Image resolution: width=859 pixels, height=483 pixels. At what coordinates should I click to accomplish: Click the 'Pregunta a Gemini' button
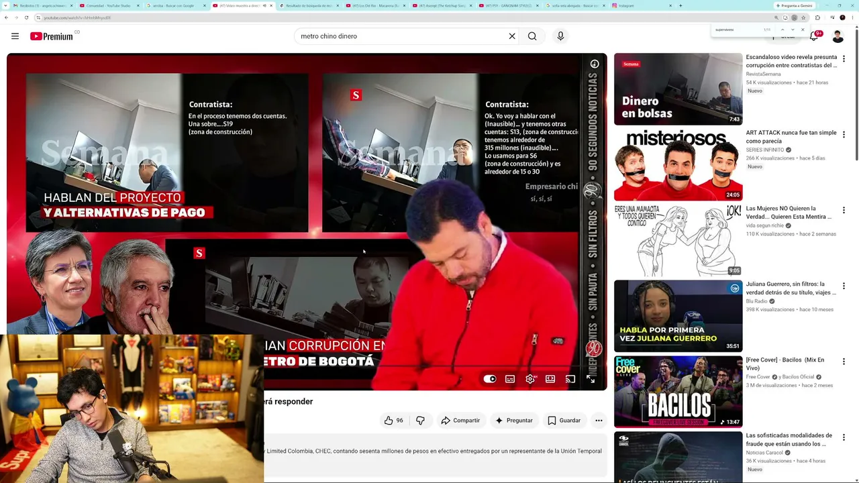[x=795, y=5]
